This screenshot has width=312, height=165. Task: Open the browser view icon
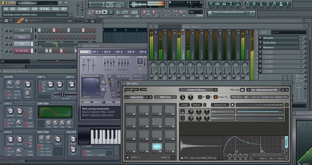click(231, 4)
